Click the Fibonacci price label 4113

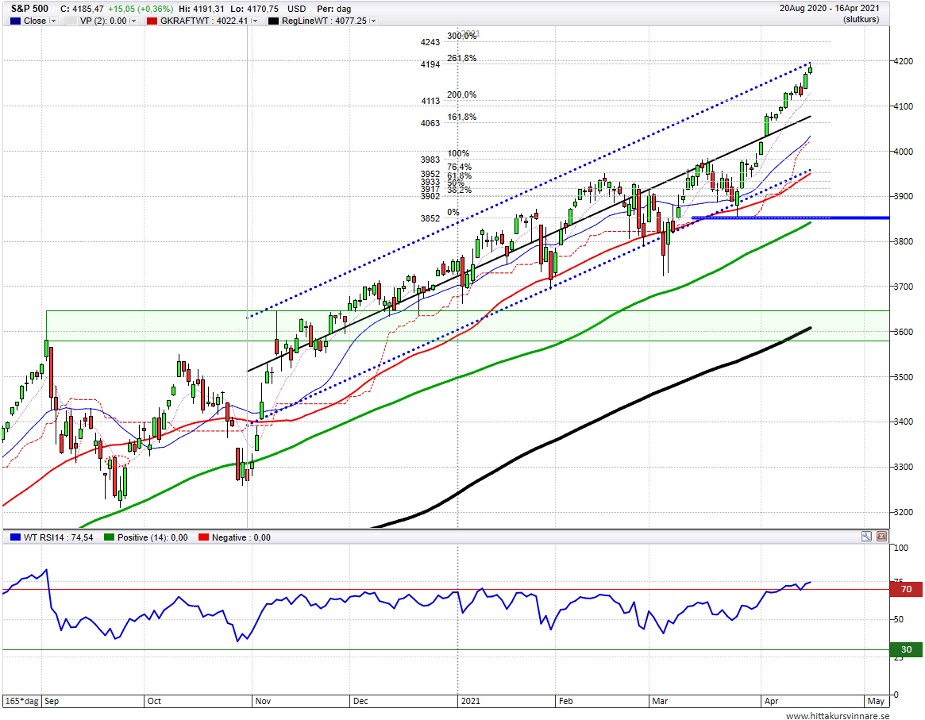click(430, 101)
